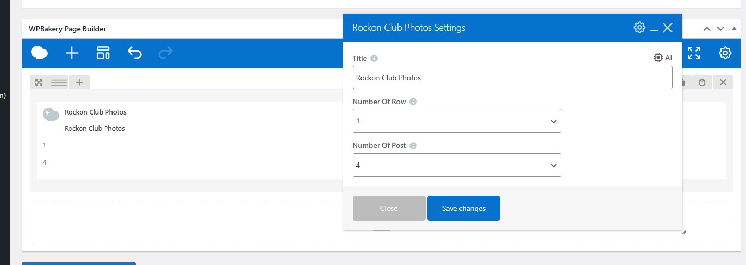746x265 pixels.
Task: Click the dialog resize grip corner
Action: [683, 232]
